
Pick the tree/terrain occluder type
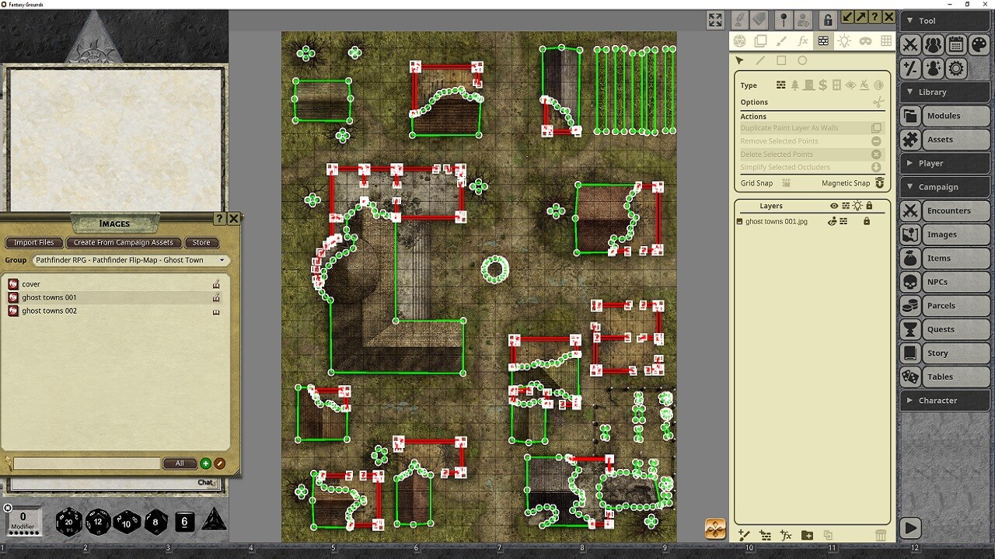click(x=794, y=85)
